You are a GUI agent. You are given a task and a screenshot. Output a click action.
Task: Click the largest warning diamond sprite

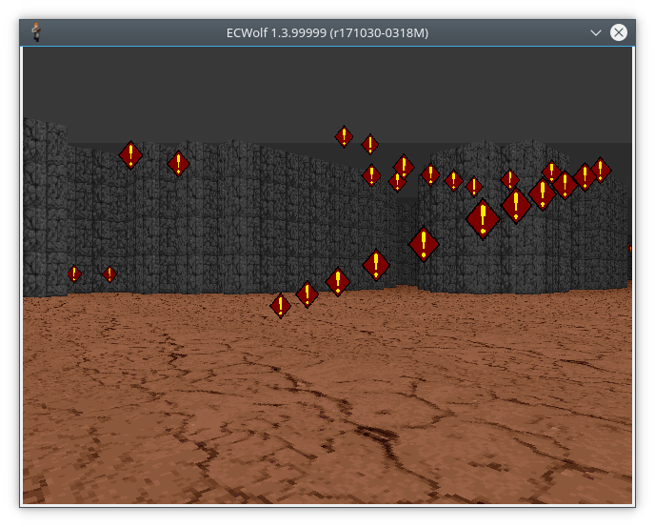(483, 218)
